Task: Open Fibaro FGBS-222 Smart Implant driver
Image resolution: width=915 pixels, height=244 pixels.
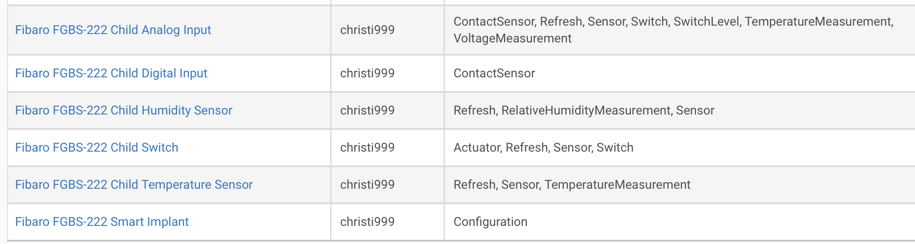Action: pyautogui.click(x=102, y=222)
